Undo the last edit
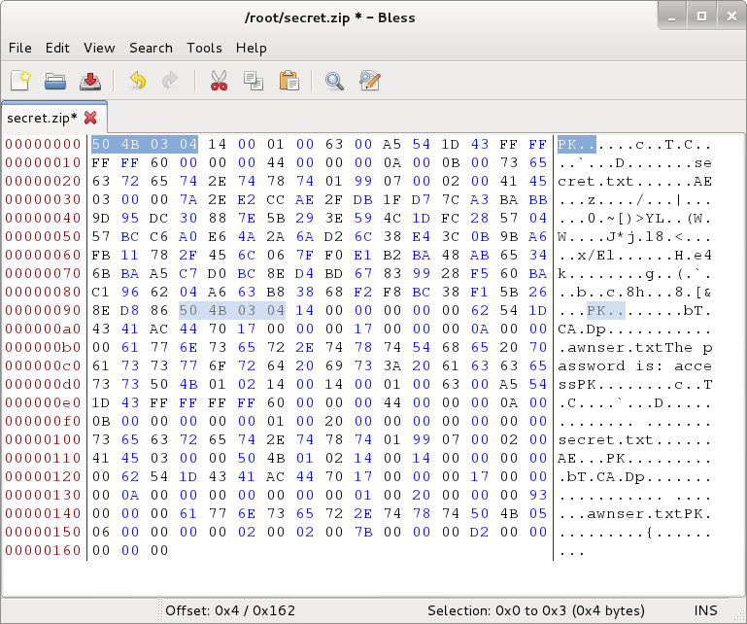The image size is (747, 624). 137,80
